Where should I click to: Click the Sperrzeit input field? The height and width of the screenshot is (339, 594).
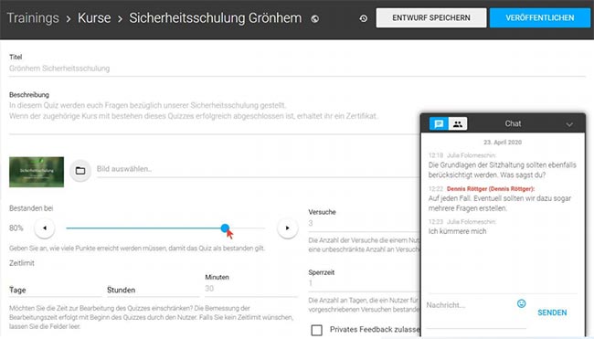point(364,283)
